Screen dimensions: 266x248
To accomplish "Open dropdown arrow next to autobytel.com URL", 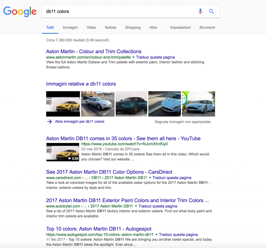I will [136, 206].
